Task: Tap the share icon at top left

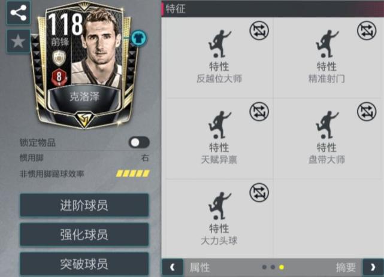Action: coord(19,13)
